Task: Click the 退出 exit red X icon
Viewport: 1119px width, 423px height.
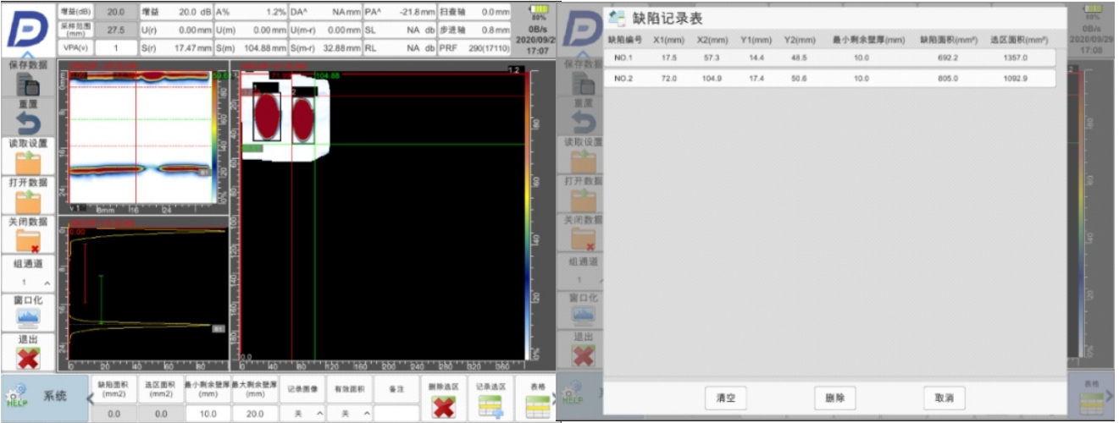Action: coord(28,357)
